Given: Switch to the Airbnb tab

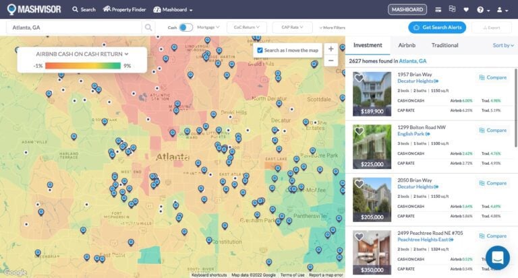Looking at the screenshot, I should tap(407, 45).
